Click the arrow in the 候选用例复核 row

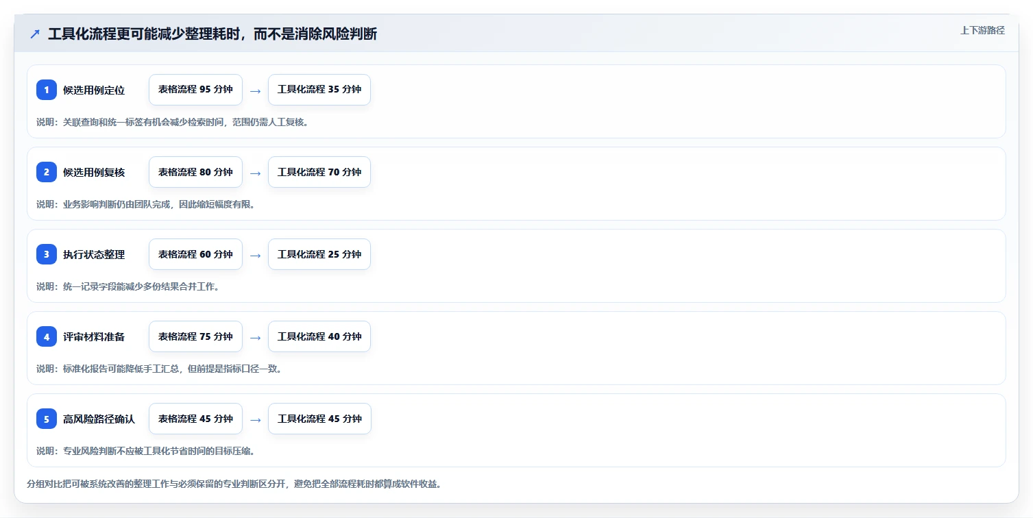click(x=255, y=173)
